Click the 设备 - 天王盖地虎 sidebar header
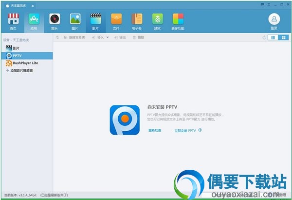Image resolution: width=292 pixels, height=200 pixels. (x=16, y=40)
